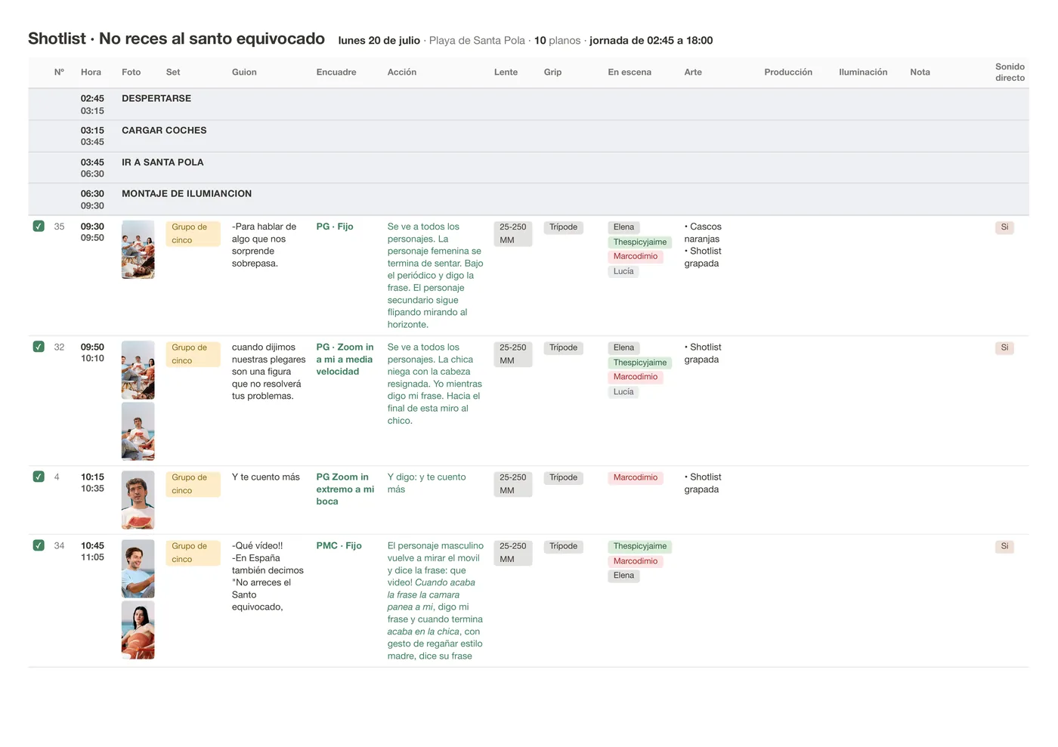Click the Si sound tag in shot 34

pyautogui.click(x=1004, y=546)
